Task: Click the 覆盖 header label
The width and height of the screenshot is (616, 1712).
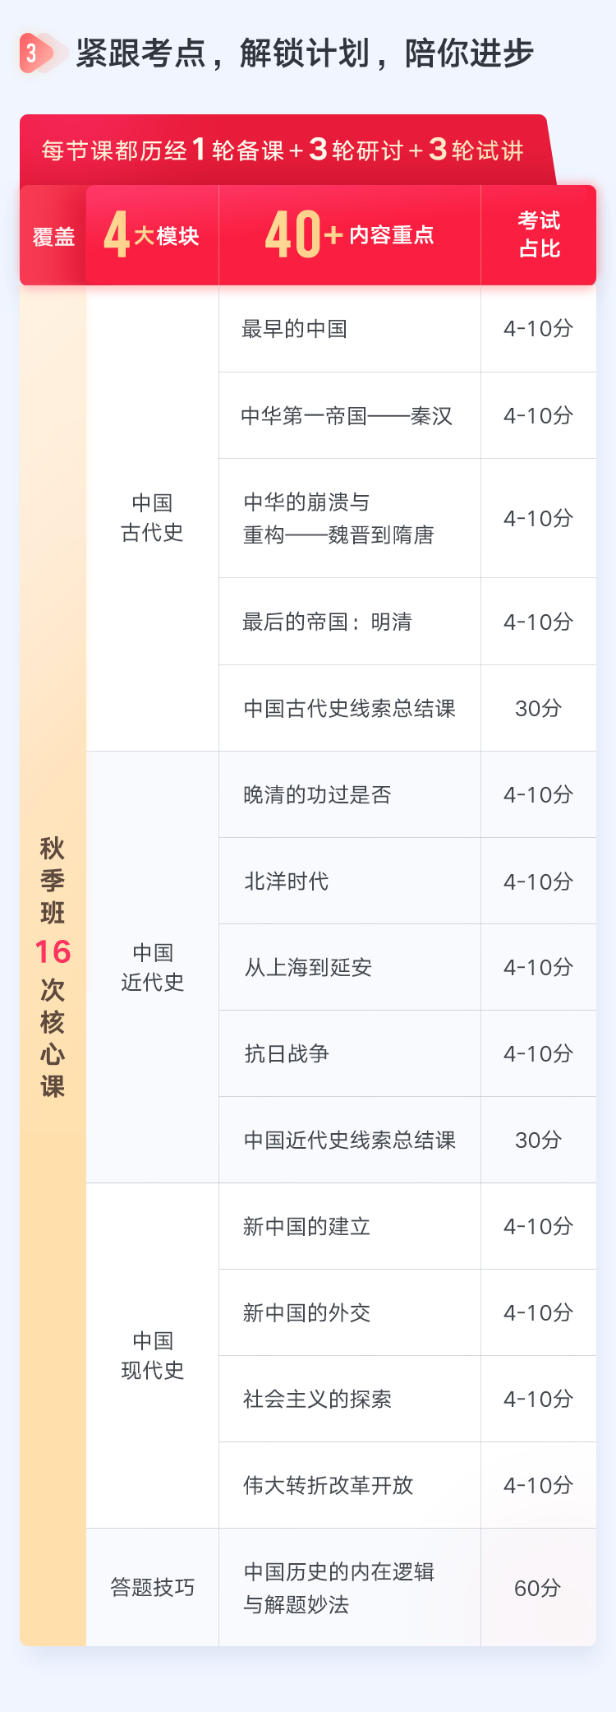Action: [53, 237]
